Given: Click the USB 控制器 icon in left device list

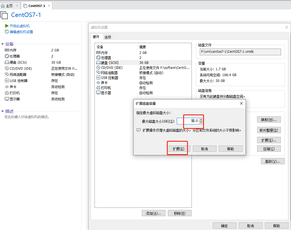Looking at the screenshot, I should 7,81.
